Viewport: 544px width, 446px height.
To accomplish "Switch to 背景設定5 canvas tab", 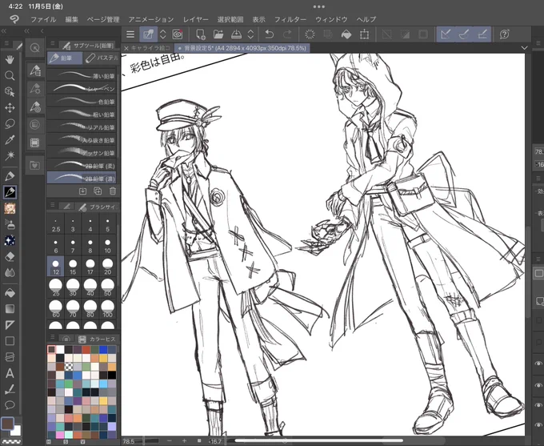I will [242, 48].
